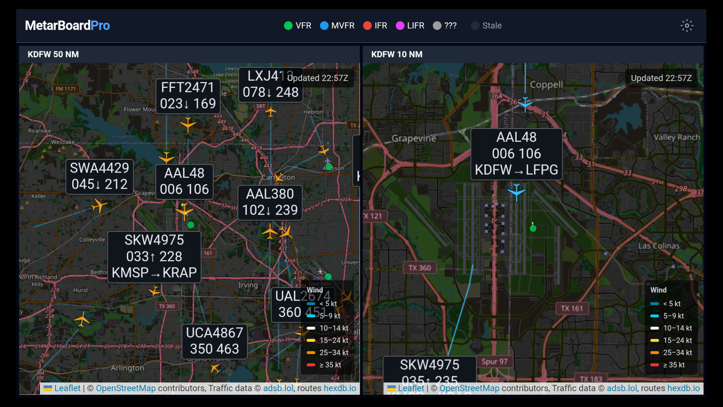Viewport: 723px width, 407px height.
Task: Click the UCA4867 flight label
Action: 215,341
